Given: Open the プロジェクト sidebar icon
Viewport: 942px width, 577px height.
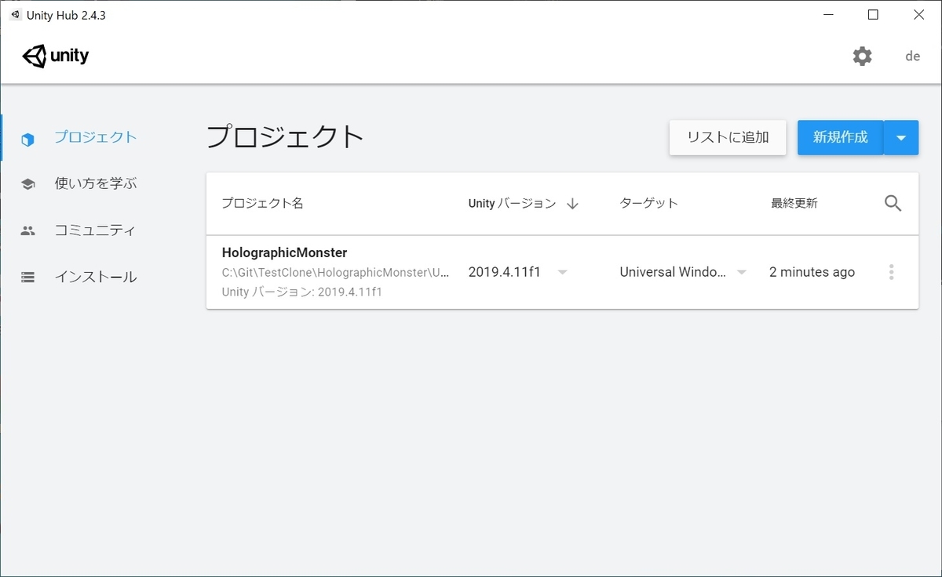Looking at the screenshot, I should (27, 137).
